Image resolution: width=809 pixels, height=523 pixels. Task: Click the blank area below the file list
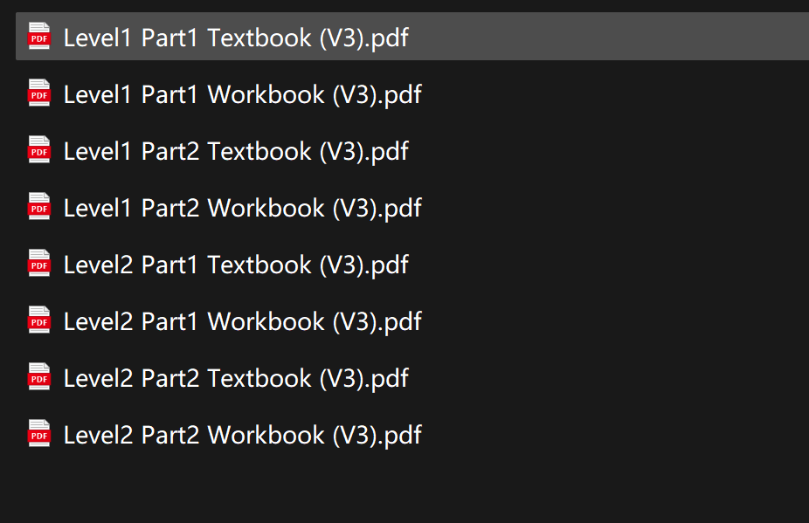402,489
